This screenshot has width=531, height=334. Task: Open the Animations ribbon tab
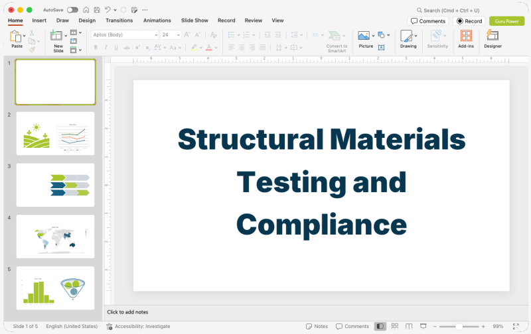157,21
